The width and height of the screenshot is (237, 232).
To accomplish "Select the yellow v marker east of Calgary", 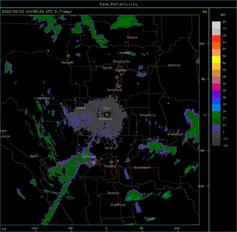I will (118, 161).
